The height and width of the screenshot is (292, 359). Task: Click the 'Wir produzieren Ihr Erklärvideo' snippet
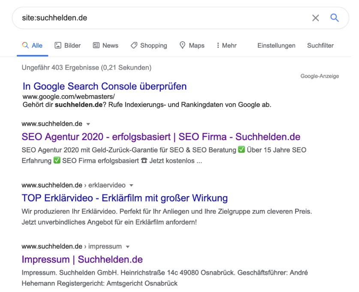pos(167,216)
